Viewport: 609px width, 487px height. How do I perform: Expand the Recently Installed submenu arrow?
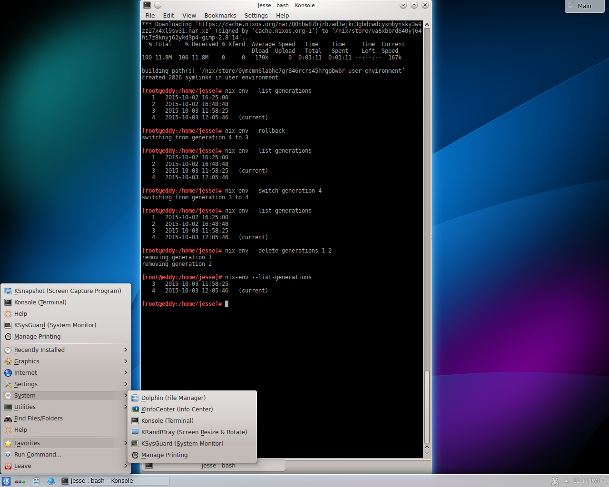coord(126,350)
